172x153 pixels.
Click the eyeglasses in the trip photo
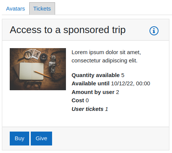pyautogui.click(x=33, y=84)
